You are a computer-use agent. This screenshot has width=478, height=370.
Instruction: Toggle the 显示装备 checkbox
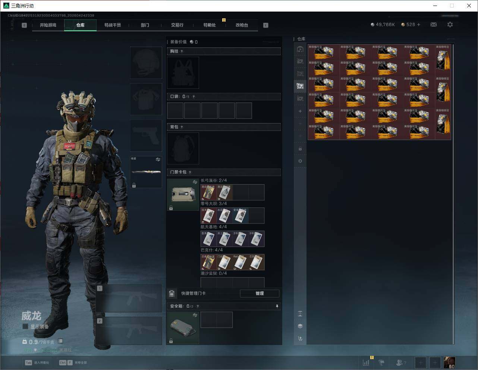pos(25,326)
